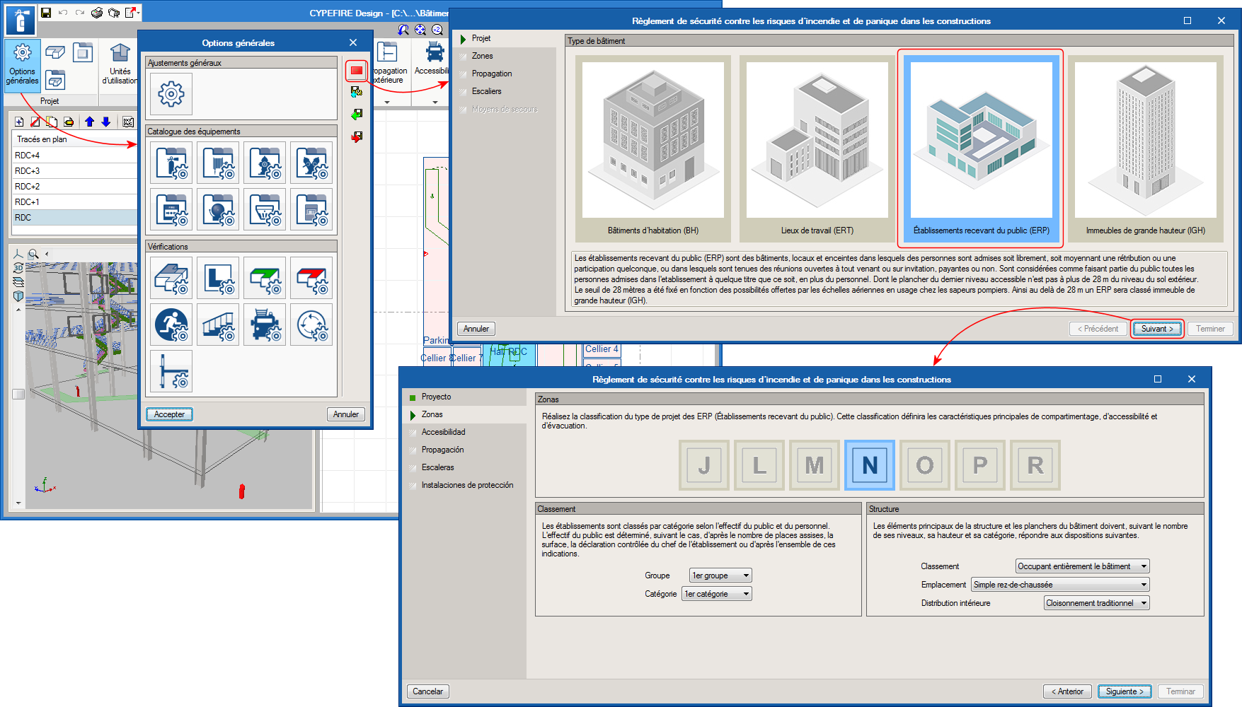
Task: Choose Établissements recevant du public (ERP) type
Action: pyautogui.click(x=981, y=148)
